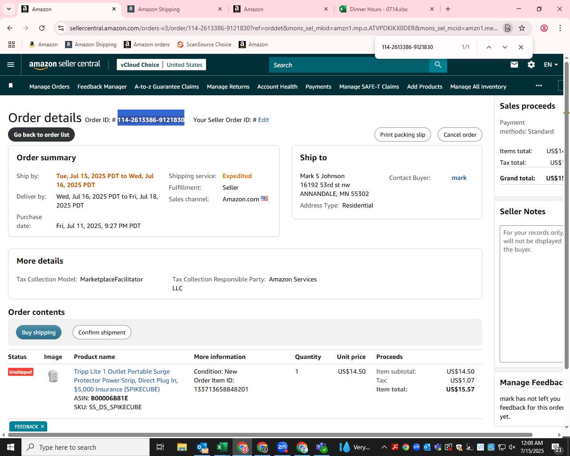The width and height of the screenshot is (570, 456).
Task: Open the EN language dropdown
Action: coord(551,65)
